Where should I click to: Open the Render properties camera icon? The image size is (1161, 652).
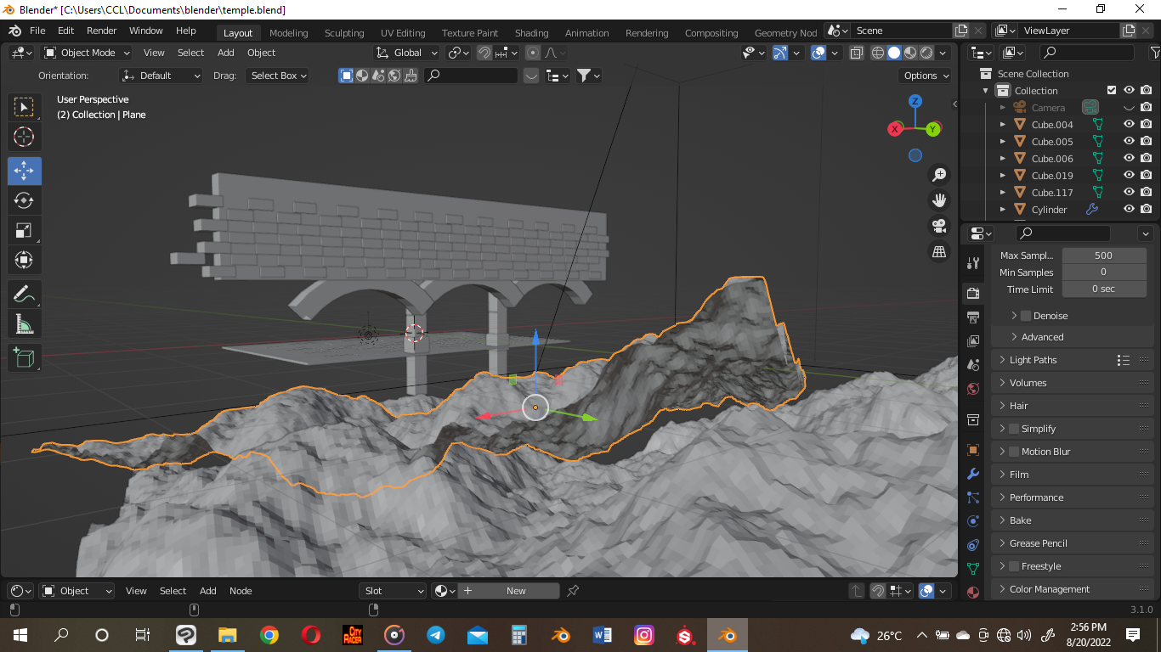coord(973,293)
